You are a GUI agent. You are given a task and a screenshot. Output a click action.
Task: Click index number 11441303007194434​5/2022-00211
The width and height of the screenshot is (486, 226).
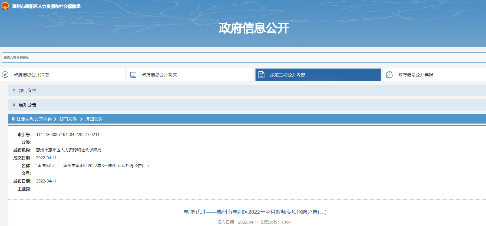(68, 135)
